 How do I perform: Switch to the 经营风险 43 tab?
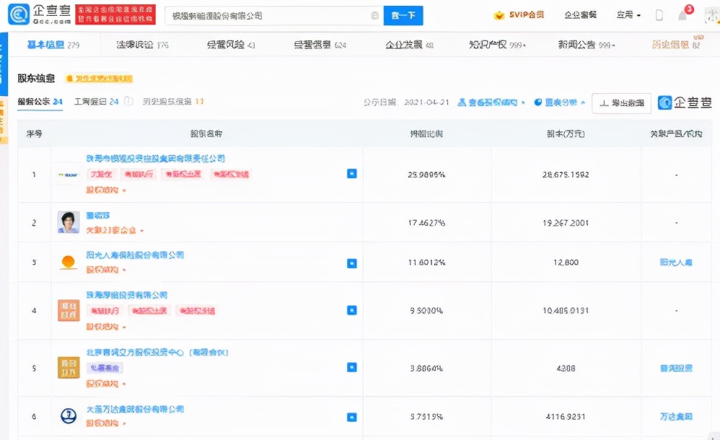(231, 45)
